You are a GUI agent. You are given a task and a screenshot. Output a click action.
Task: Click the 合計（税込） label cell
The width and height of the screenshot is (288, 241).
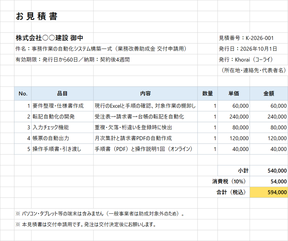[231, 192]
